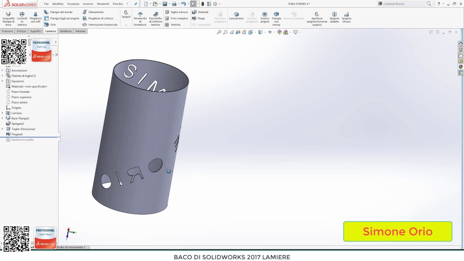Click the Save floppy disk icon
Image resolution: width=464 pixels, height=261 pixels.
pyautogui.click(x=165, y=4)
